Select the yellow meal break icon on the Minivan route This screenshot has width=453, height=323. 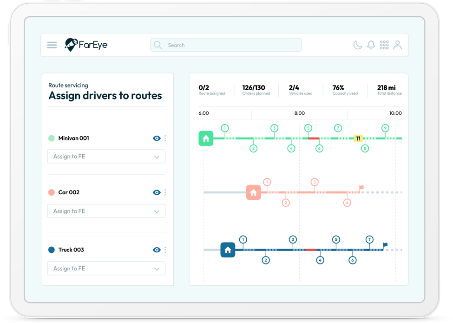click(358, 138)
